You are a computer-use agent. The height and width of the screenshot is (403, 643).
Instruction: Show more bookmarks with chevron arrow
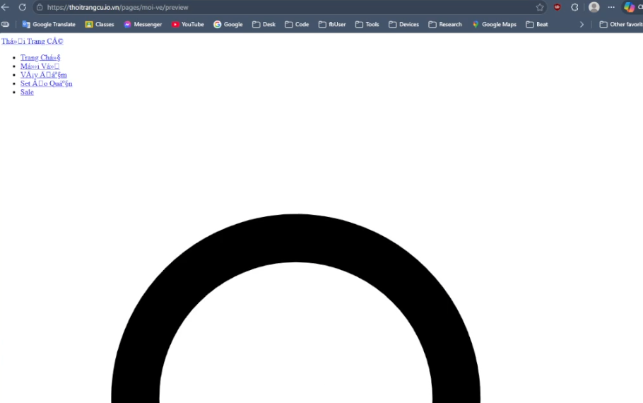point(582,24)
